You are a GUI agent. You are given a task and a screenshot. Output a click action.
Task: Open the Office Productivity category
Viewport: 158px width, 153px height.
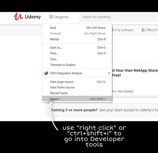coord(150,30)
